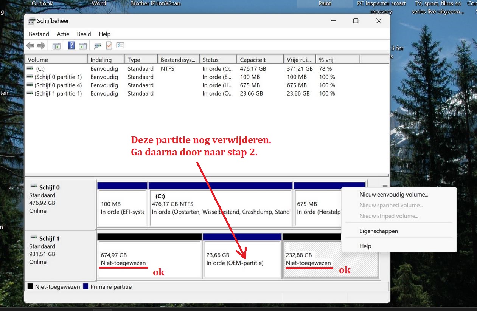This screenshot has height=311, width=477.
Task: Click the Schijf 1 disk label
Action: (49, 238)
